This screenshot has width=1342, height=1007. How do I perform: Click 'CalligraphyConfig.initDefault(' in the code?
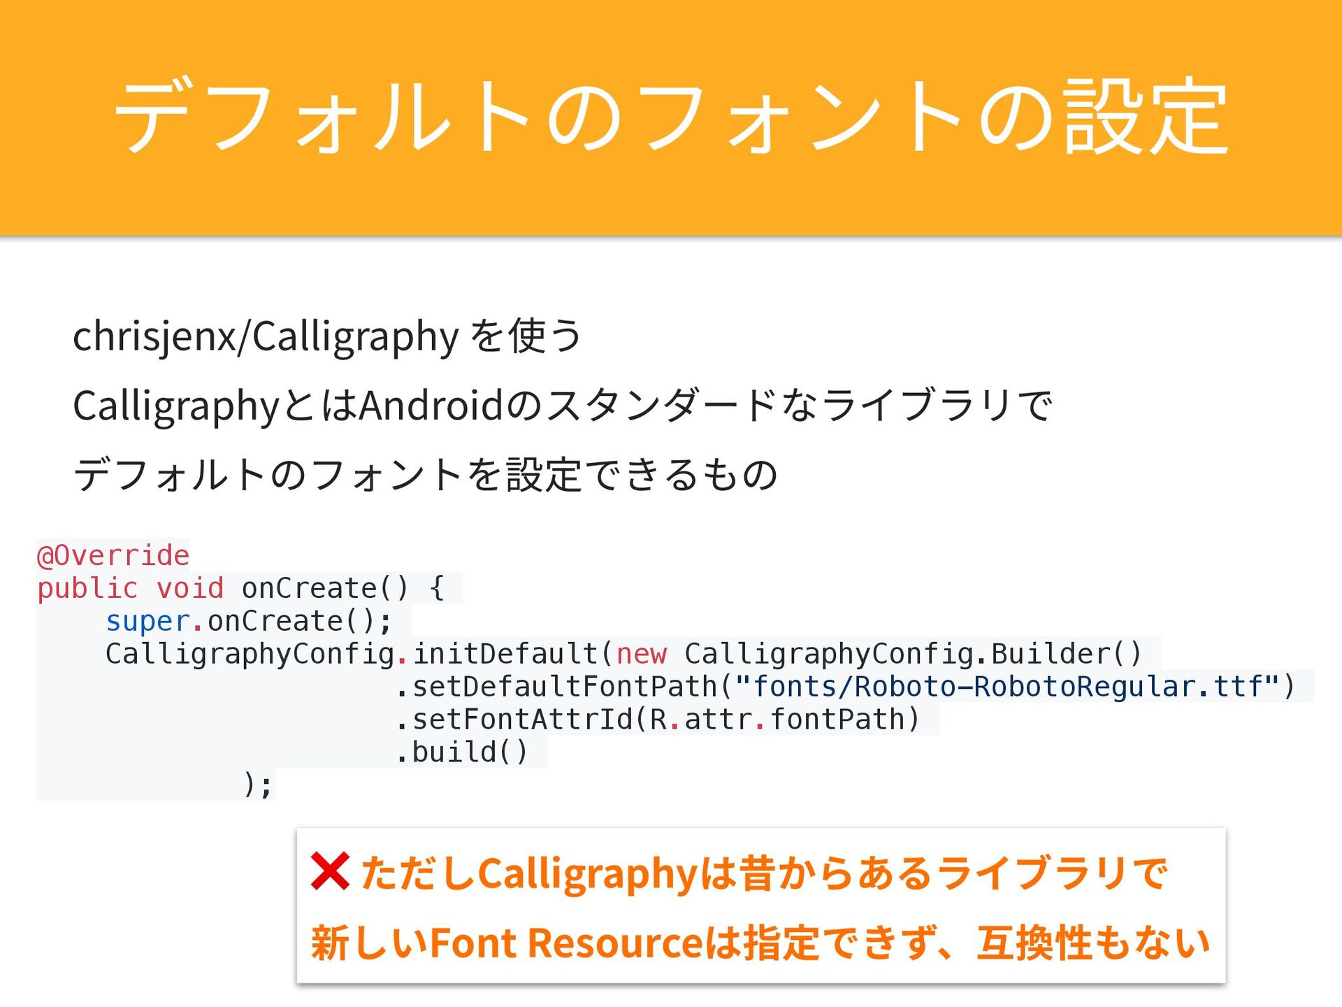coord(359,654)
